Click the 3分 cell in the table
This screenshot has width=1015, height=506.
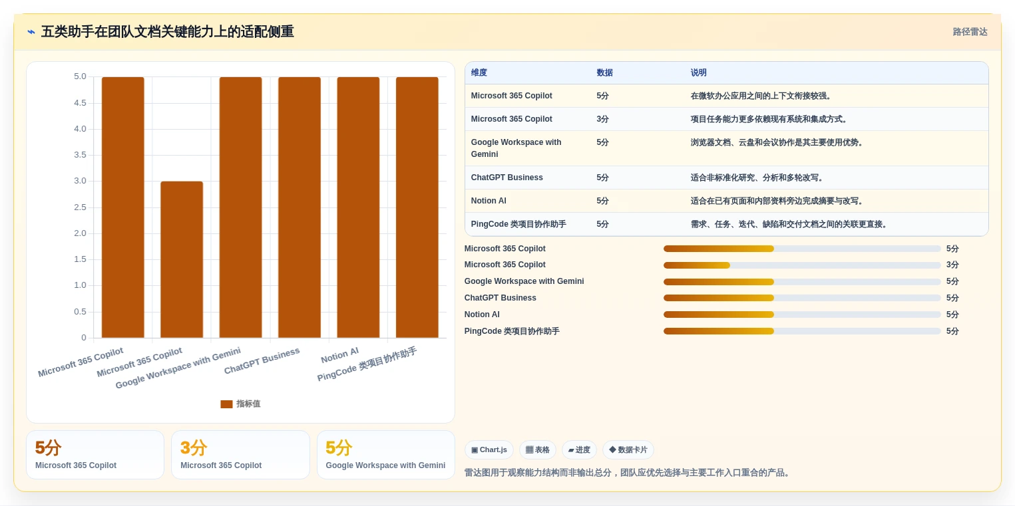point(603,119)
